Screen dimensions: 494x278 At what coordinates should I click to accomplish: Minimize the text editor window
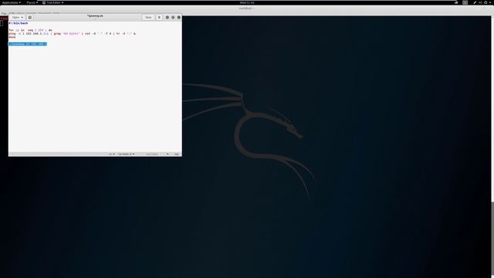click(167, 17)
